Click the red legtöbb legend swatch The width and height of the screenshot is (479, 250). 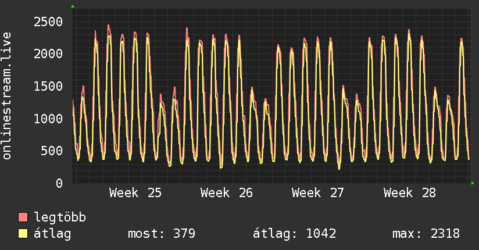click(23, 217)
